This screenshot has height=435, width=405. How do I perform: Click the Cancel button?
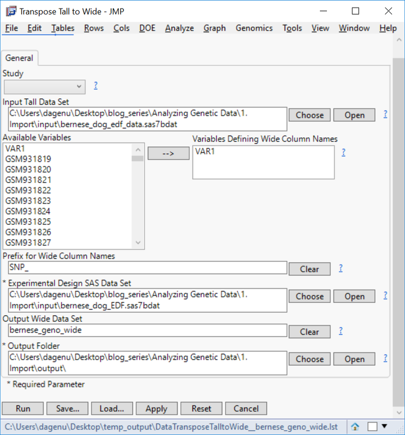coord(246,408)
